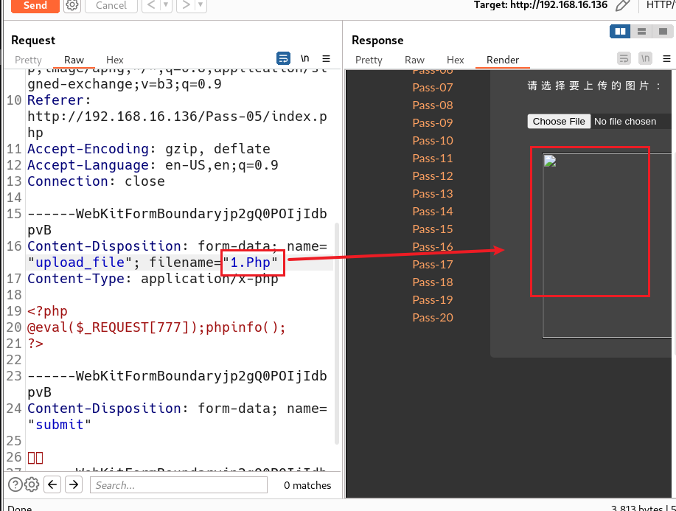676x511 pixels.
Task: Switch Response view to Pretty tab
Action: point(369,60)
